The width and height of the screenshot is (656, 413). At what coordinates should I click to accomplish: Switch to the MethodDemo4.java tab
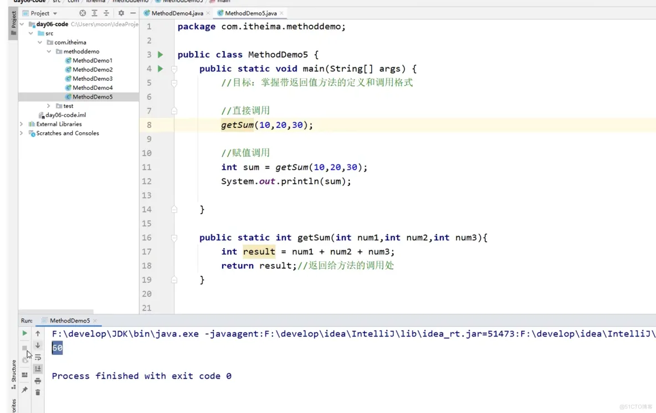176,12
